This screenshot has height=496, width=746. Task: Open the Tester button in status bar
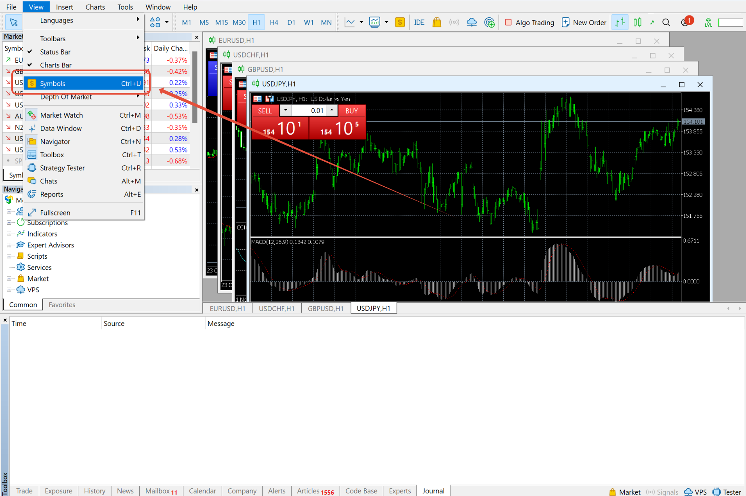pos(727,492)
